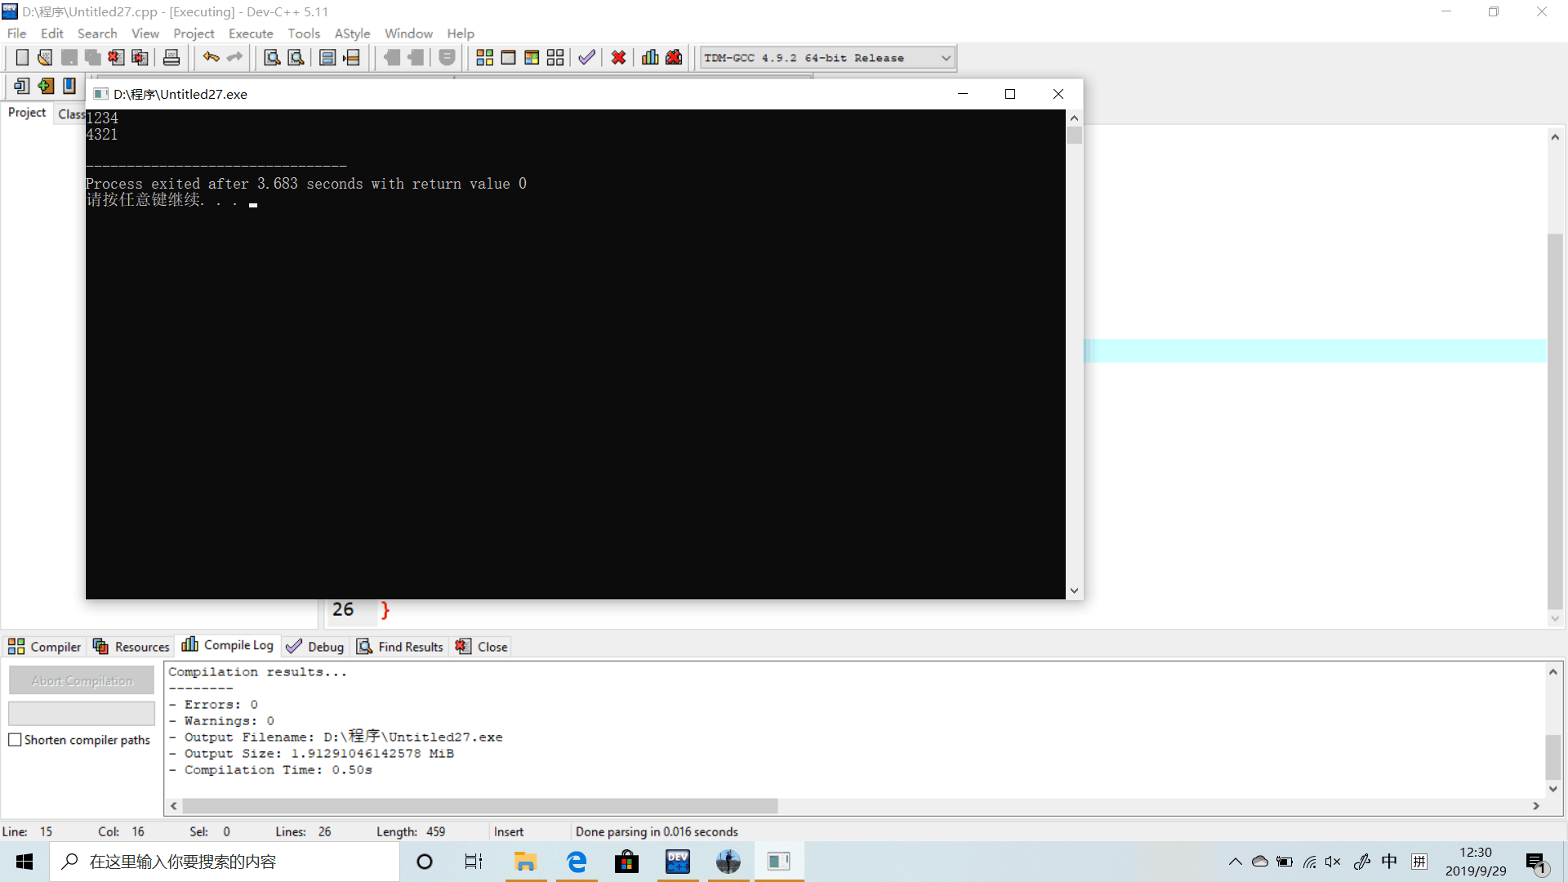
Task: Open the AStyle menu
Action: point(352,33)
